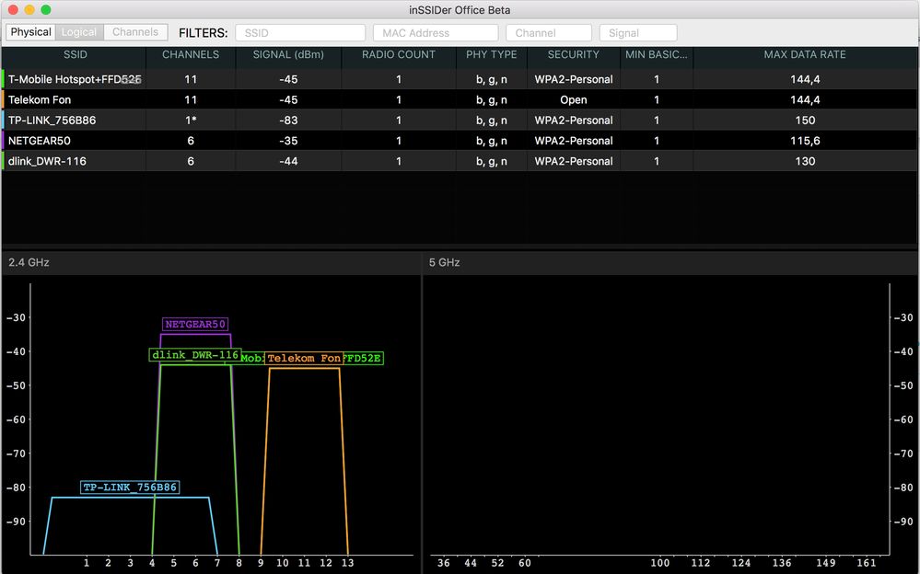Image resolution: width=920 pixels, height=574 pixels.
Task: Click the 2.4 GHz panel heading
Action: 29,262
